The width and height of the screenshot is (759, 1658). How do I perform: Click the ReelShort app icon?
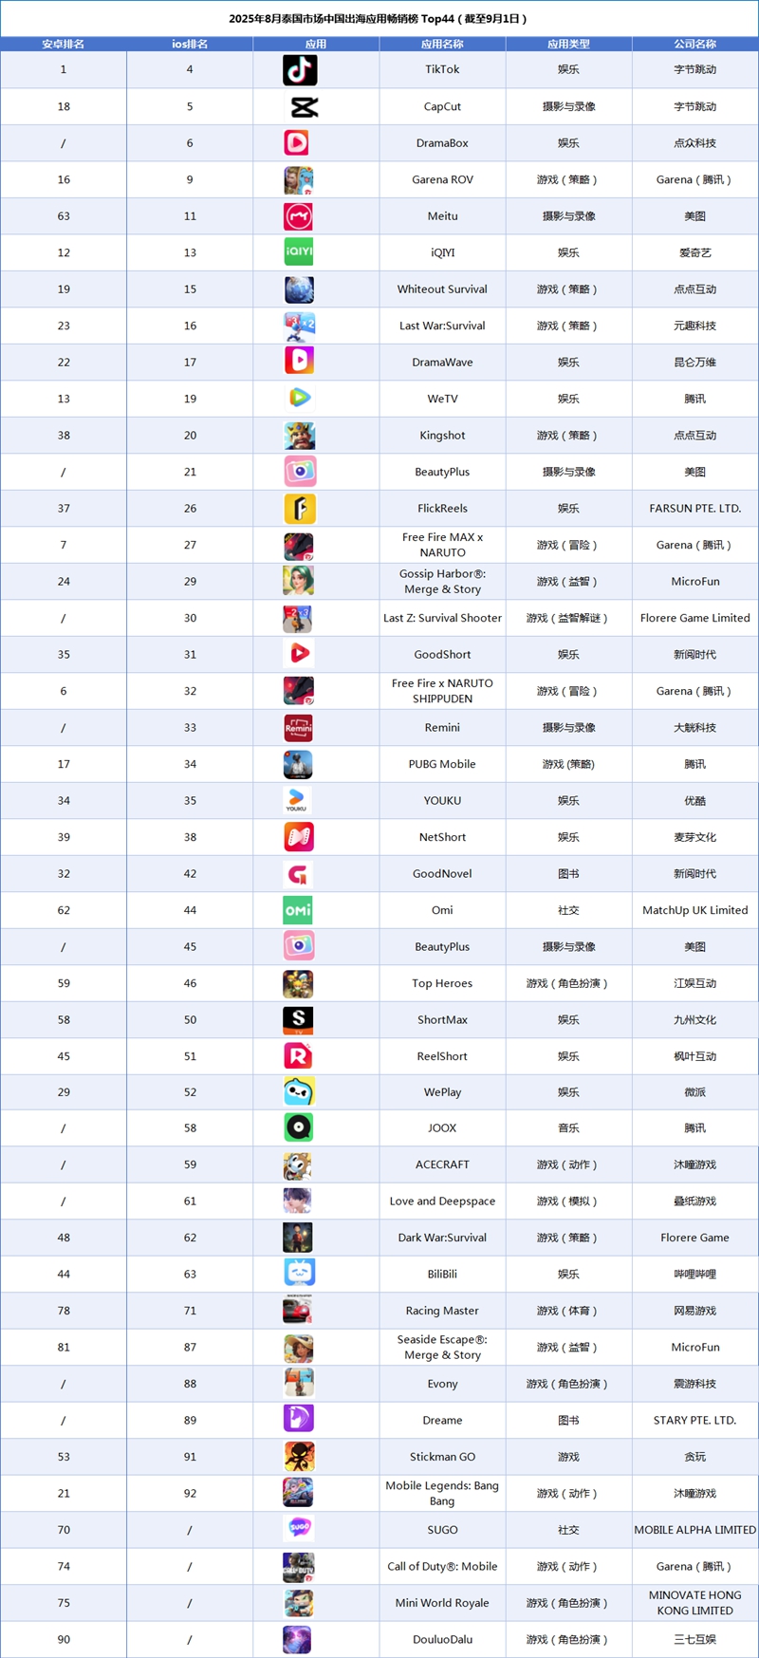[x=299, y=1055]
